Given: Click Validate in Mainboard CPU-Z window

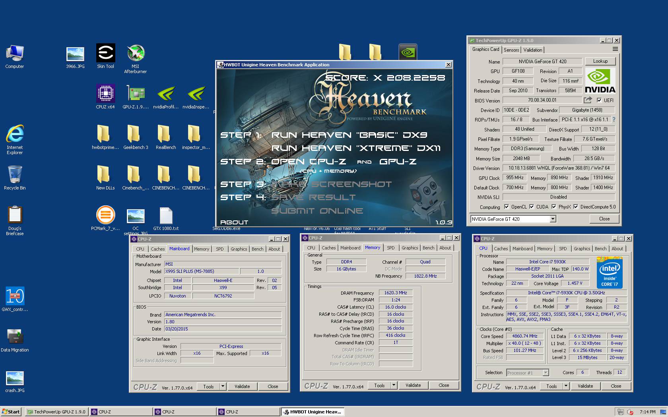Looking at the screenshot, I should click(x=242, y=386).
